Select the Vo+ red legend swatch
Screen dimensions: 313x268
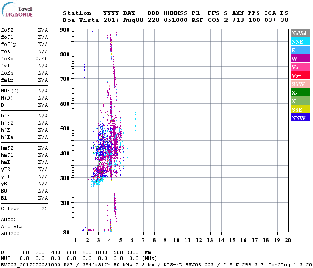coord(300,75)
